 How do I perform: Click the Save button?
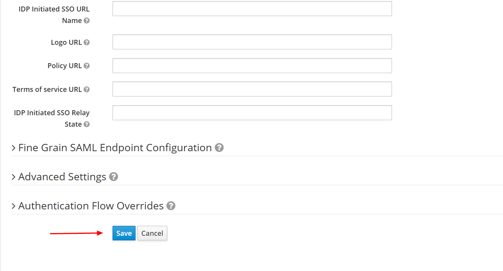coord(124,233)
